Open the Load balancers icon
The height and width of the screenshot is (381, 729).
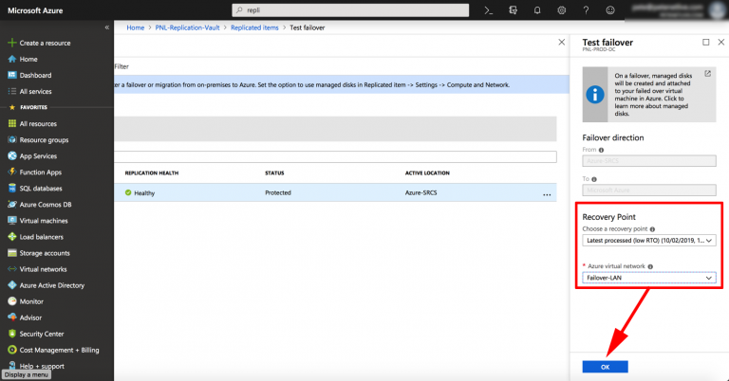click(x=12, y=237)
